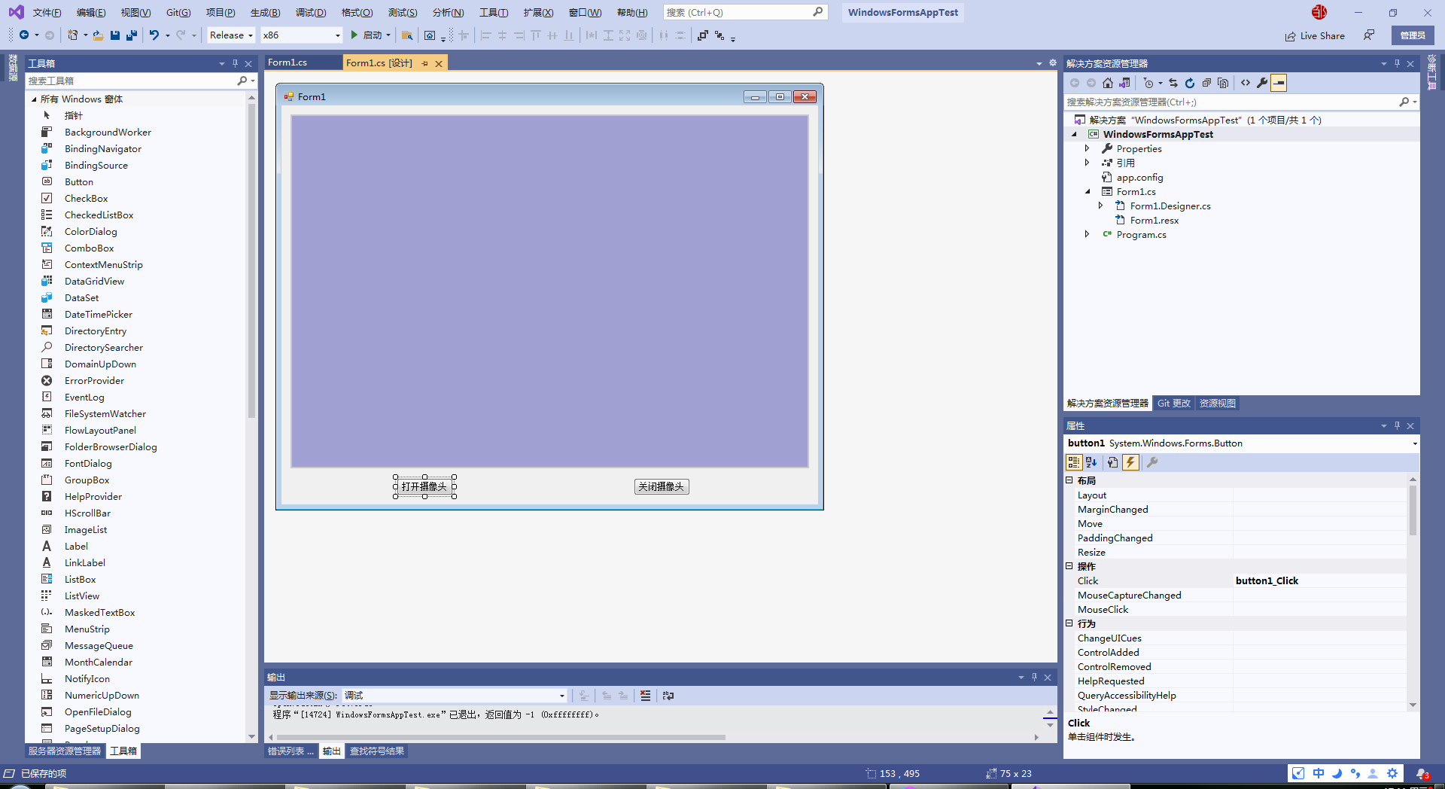Image resolution: width=1445 pixels, height=789 pixels.
Task: Click the Home icon in Solution Explorer
Action: [x=1108, y=83]
